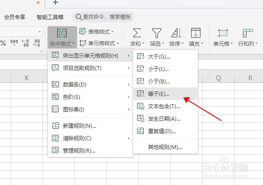263x185 pixels.
Task: Expand the 求和 dropdown arrow
Action: (x=143, y=43)
